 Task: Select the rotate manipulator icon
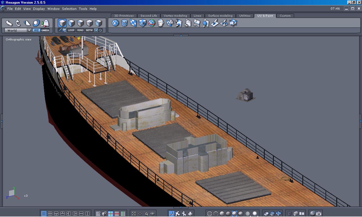(18, 23)
